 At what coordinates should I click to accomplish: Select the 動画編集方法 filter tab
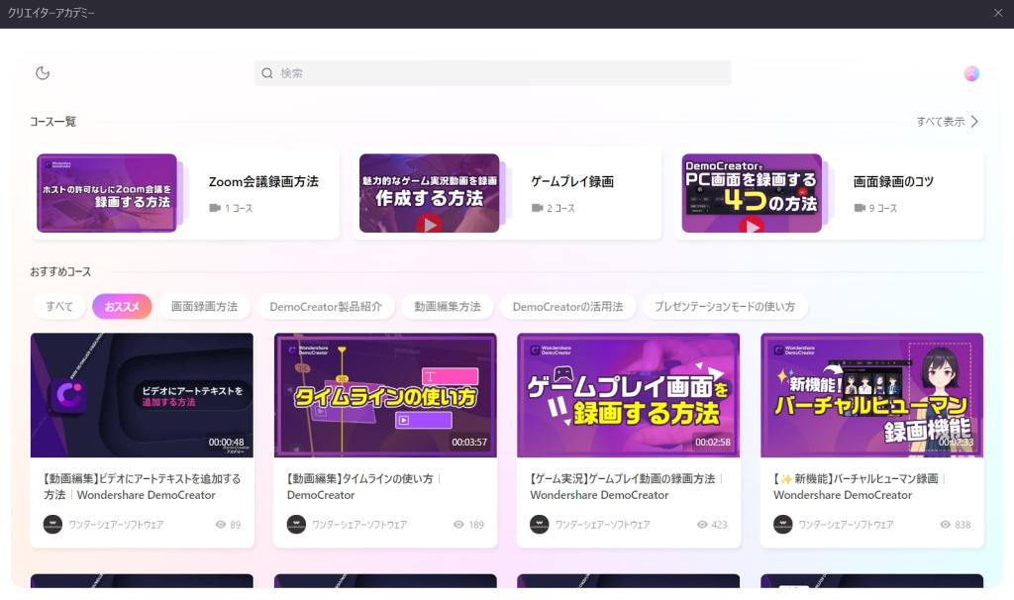pos(448,307)
